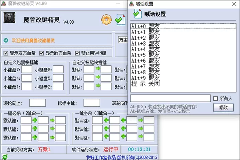Click the checkmark document icon in 喊话设置 dialog

137,14
